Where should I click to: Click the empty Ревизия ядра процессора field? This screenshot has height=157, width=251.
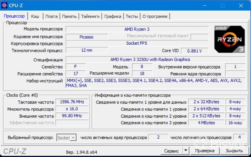[235, 74]
